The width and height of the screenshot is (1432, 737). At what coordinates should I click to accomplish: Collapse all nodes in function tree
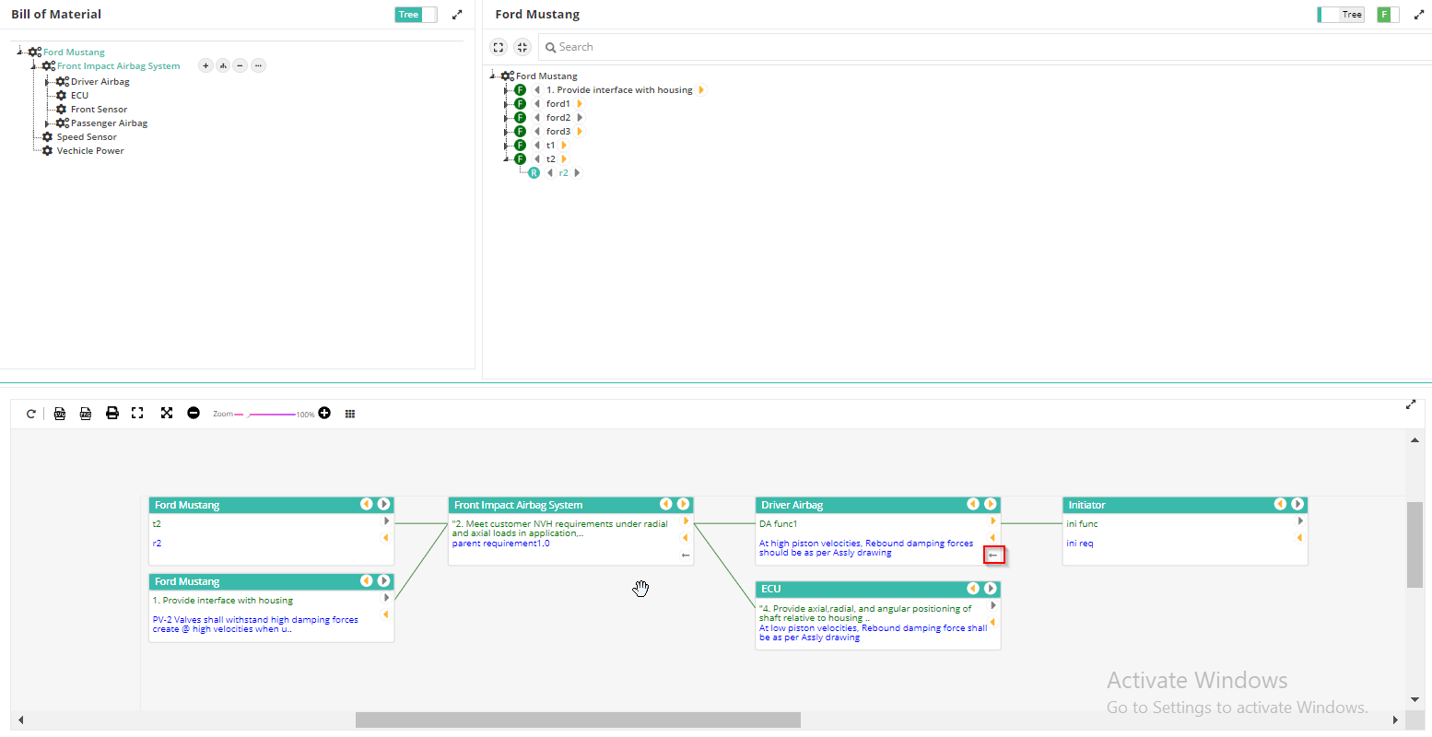[x=522, y=47]
